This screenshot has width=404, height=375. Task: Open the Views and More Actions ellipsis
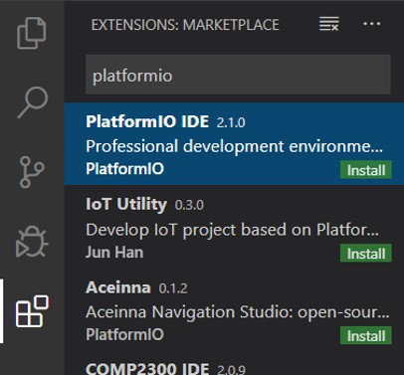tap(371, 24)
